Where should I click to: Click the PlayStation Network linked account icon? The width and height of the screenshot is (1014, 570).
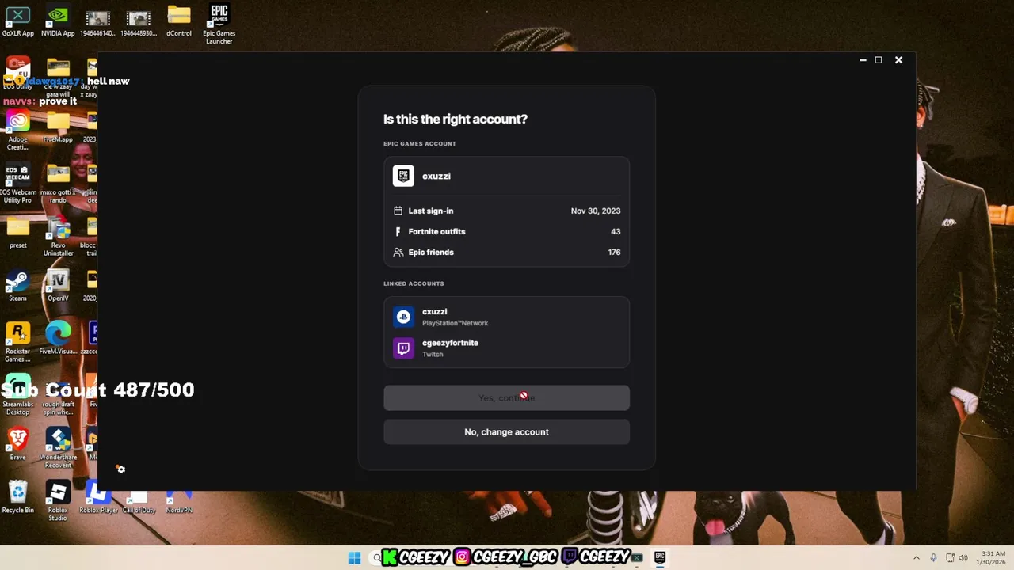[x=403, y=317]
